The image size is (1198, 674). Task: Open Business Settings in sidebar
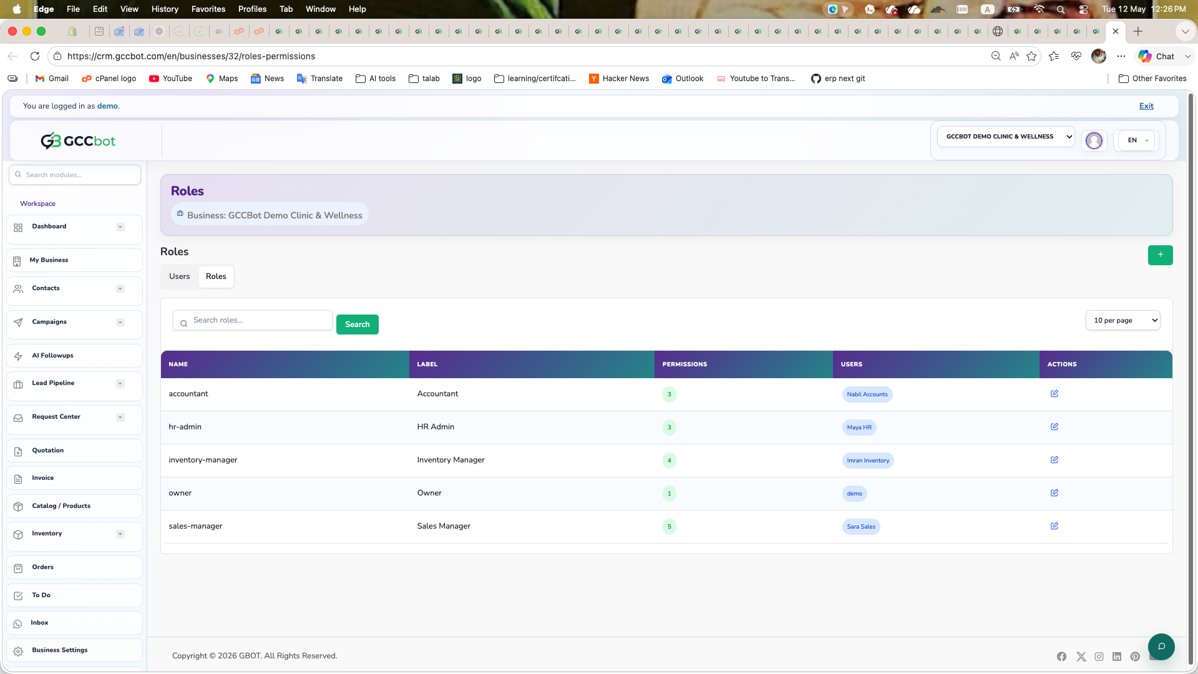74,650
